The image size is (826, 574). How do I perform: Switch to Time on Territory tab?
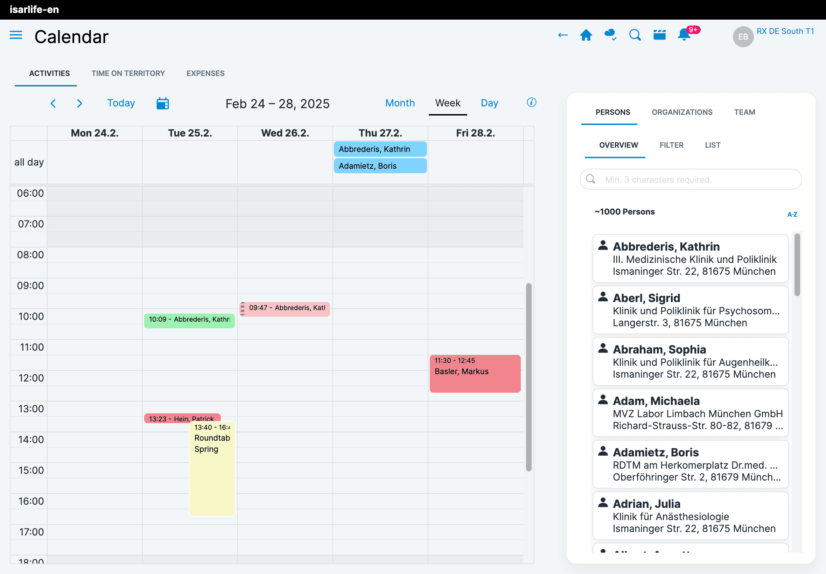(128, 73)
